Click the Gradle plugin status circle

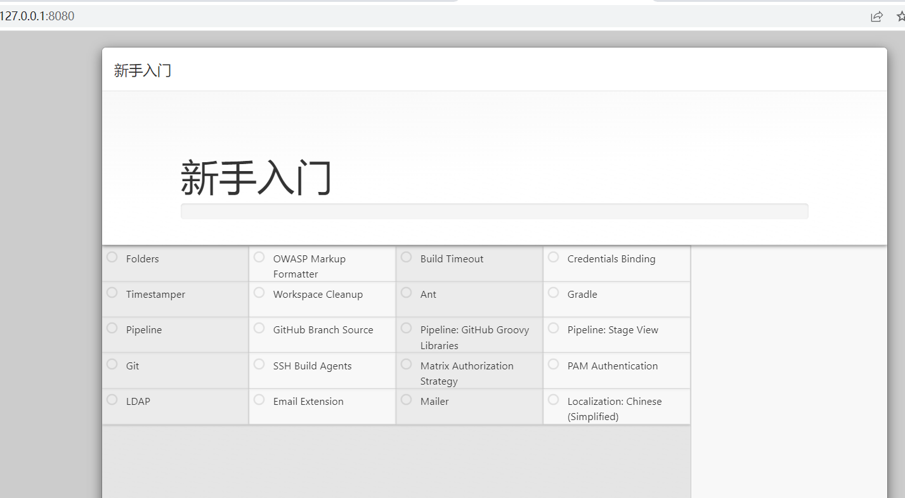click(x=554, y=293)
